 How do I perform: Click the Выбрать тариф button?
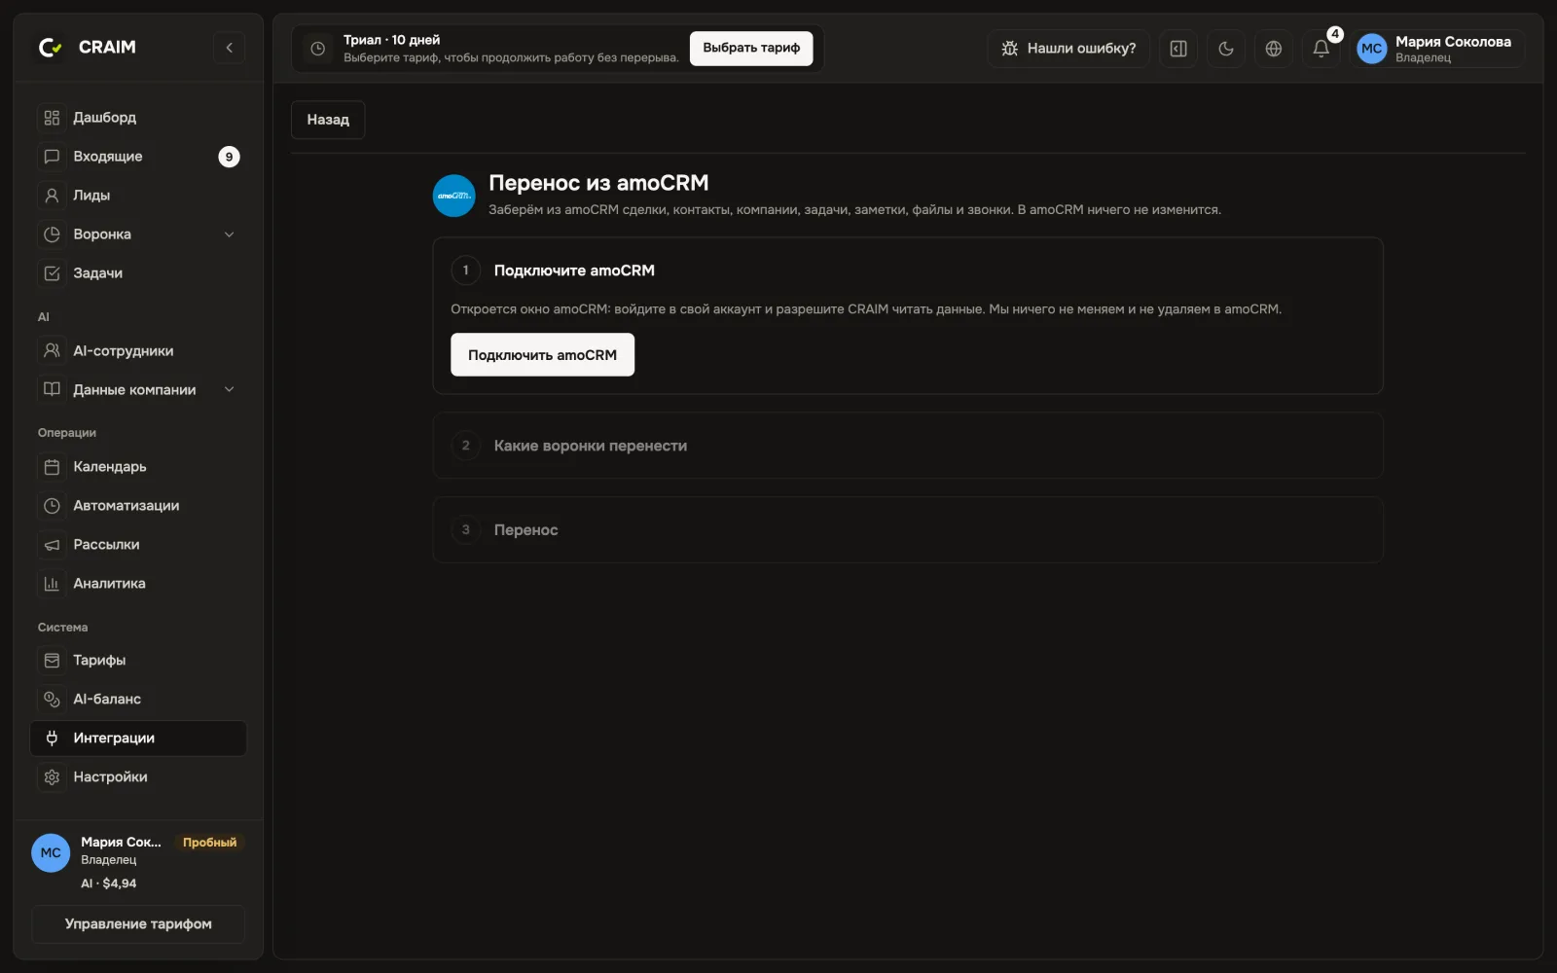pyautogui.click(x=751, y=48)
